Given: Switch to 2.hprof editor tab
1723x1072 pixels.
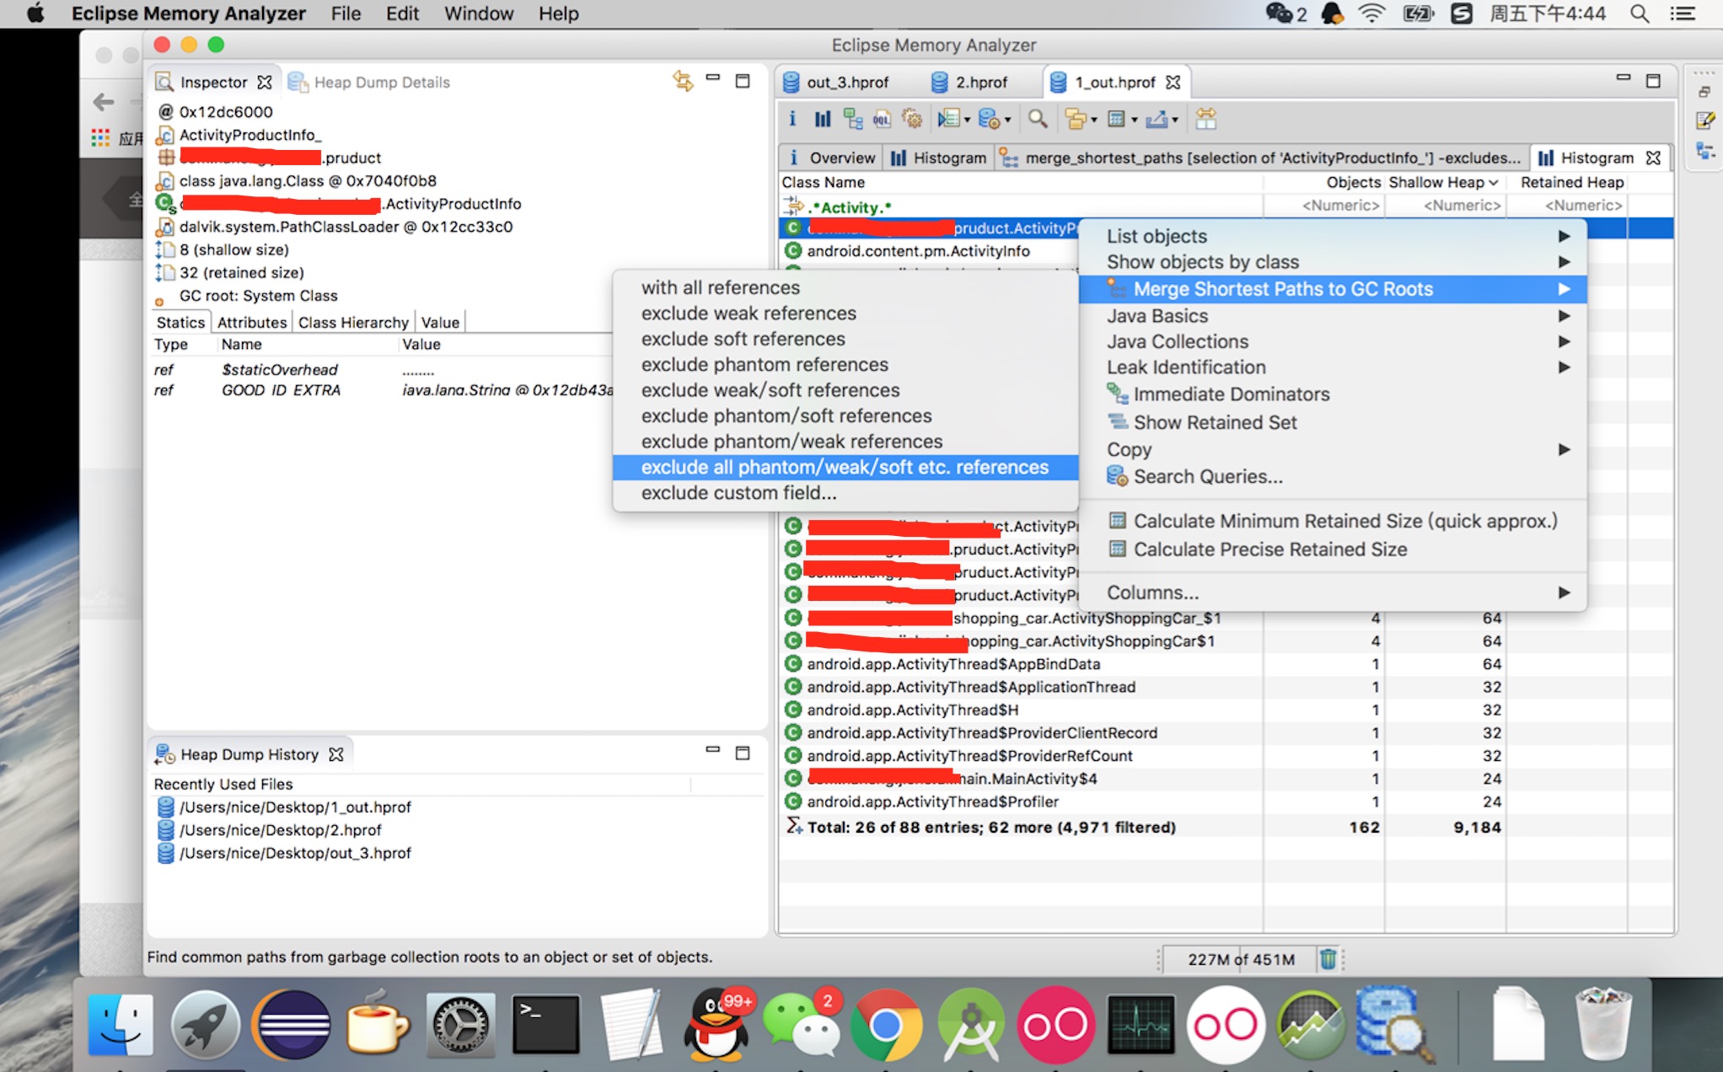Looking at the screenshot, I should pyautogui.click(x=969, y=82).
